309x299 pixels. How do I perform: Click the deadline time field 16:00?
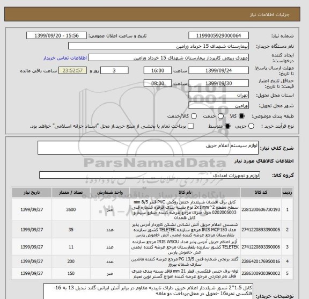(x=158, y=70)
